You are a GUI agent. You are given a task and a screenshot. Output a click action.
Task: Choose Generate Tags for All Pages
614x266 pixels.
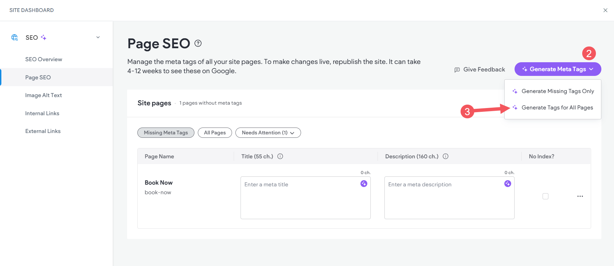(557, 108)
